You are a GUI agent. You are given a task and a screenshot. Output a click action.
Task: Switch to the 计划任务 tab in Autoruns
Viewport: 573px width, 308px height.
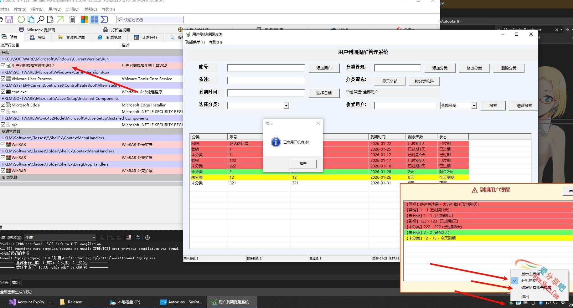tap(146, 37)
